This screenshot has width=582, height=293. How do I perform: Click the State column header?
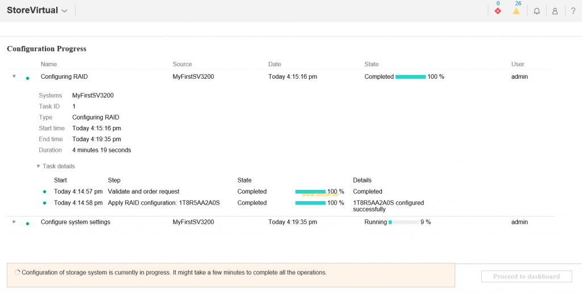tap(371, 64)
